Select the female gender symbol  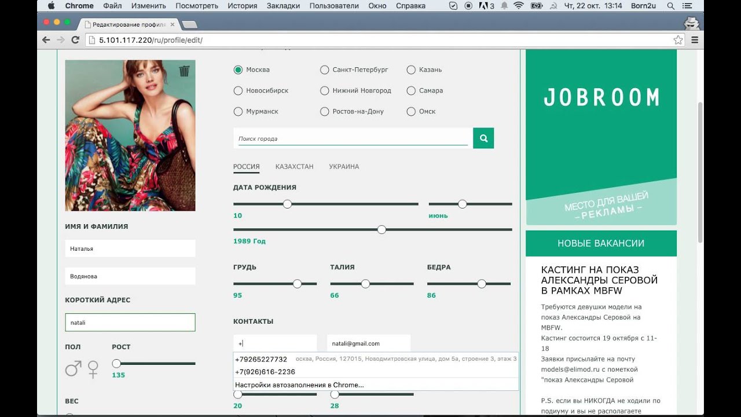point(93,370)
